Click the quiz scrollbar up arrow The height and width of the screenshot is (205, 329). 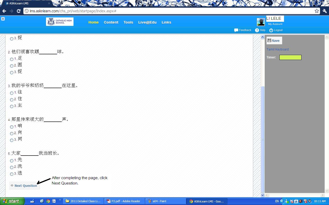[262, 37]
